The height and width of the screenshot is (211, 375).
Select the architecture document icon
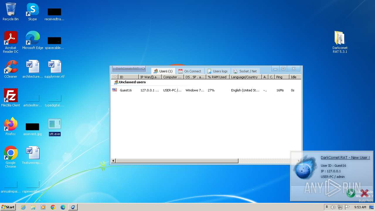(33, 69)
